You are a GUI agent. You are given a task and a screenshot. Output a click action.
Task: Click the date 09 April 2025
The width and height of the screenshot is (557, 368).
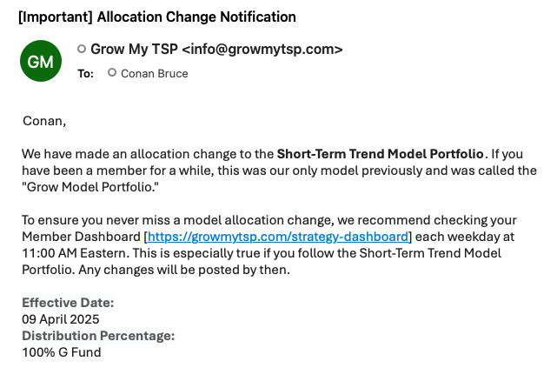tap(62, 319)
